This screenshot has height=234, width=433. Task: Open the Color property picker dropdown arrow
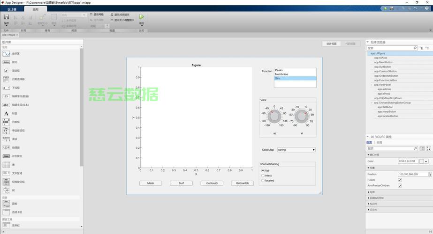click(426, 161)
